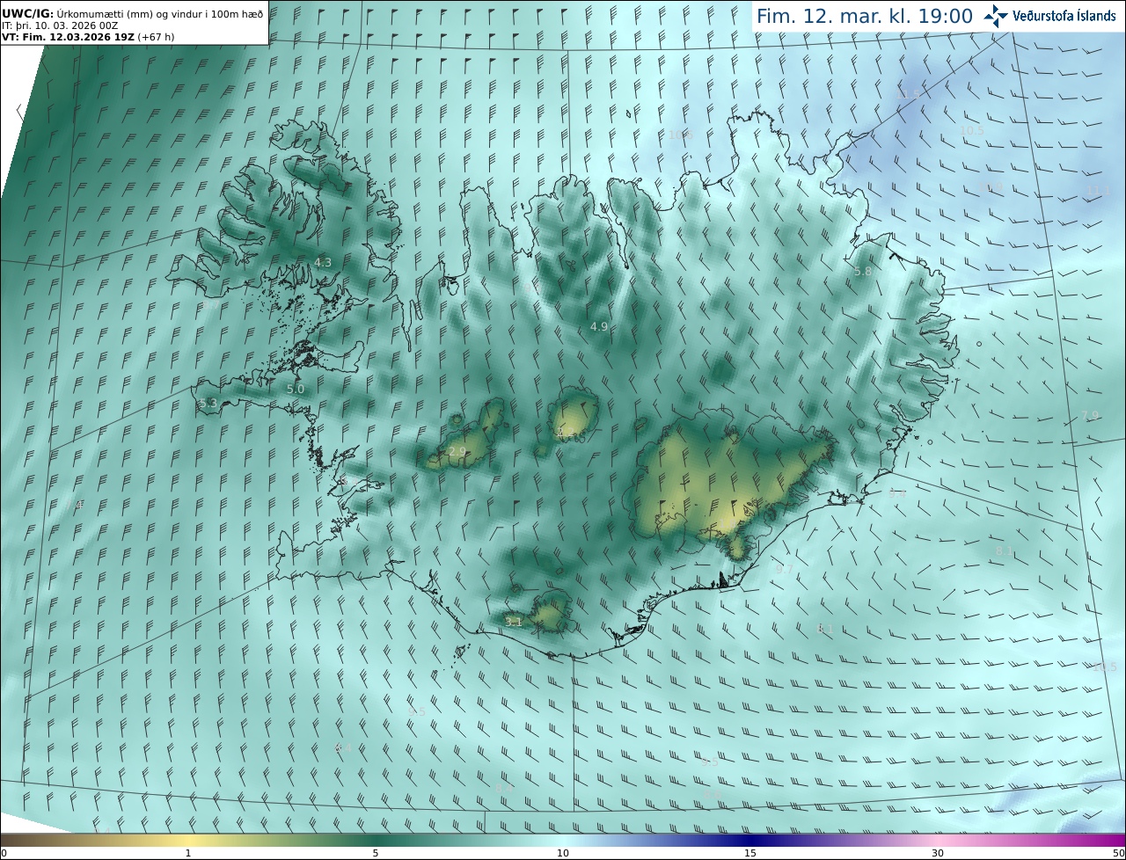
Task: Click the 50 tick label on the color scale
Action: [x=1119, y=853]
